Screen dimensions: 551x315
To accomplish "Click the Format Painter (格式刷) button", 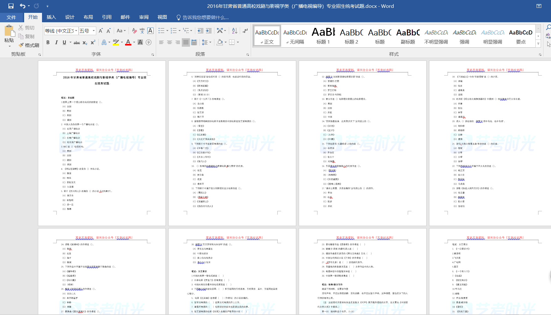I will point(29,45).
